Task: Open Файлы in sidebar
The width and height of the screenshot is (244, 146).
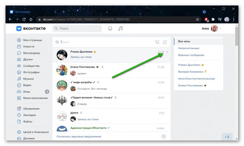Action: [25, 122]
